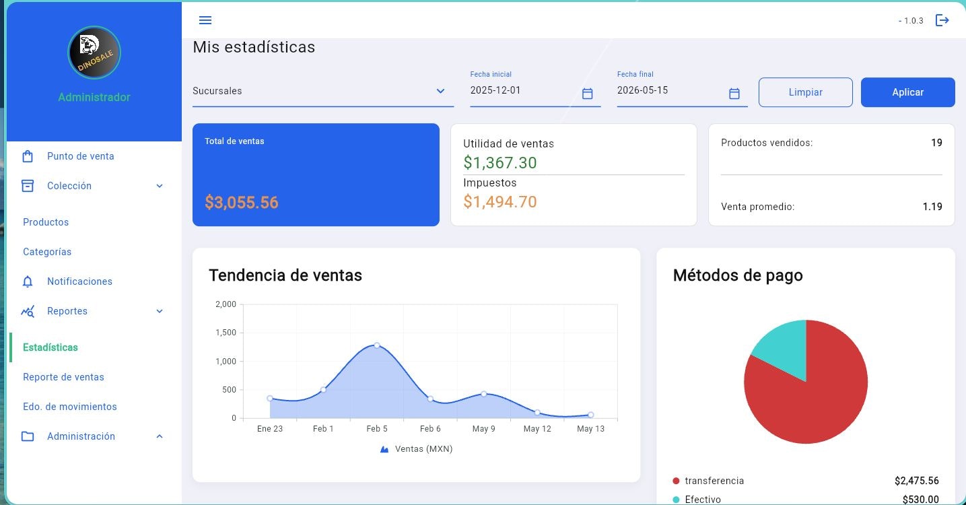Screen dimensions: 966x505
Task: Select Estadísticas in sidebar
Action: pyautogui.click(x=50, y=347)
